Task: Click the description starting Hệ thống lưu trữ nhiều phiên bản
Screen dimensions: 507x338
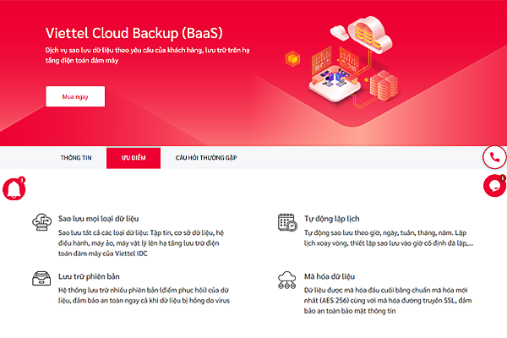Action: (144, 295)
